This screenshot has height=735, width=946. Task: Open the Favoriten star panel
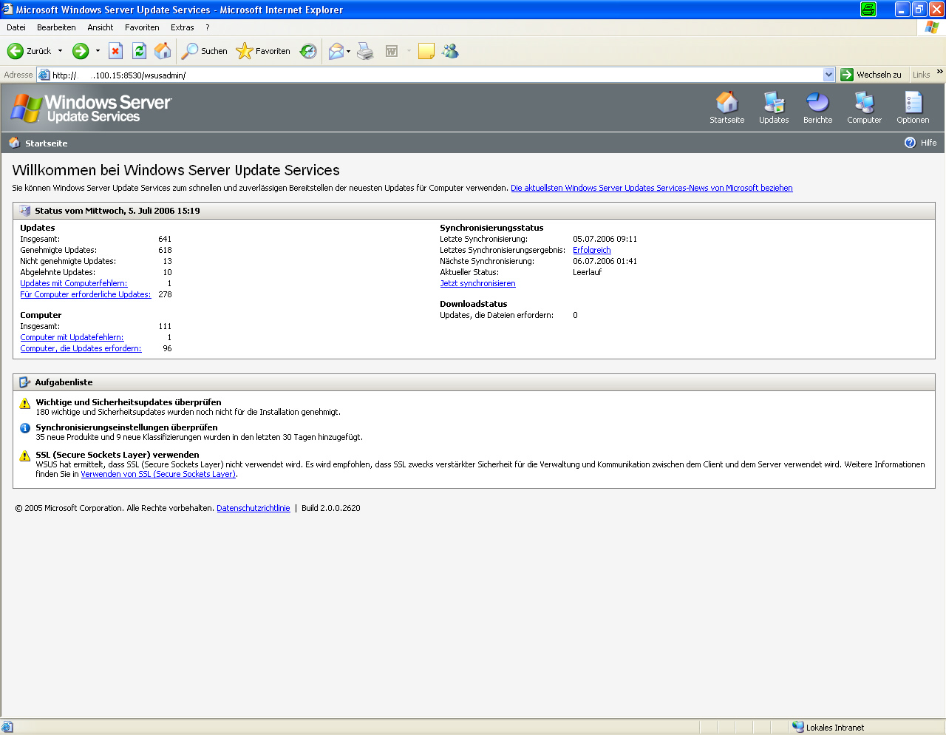click(x=263, y=51)
